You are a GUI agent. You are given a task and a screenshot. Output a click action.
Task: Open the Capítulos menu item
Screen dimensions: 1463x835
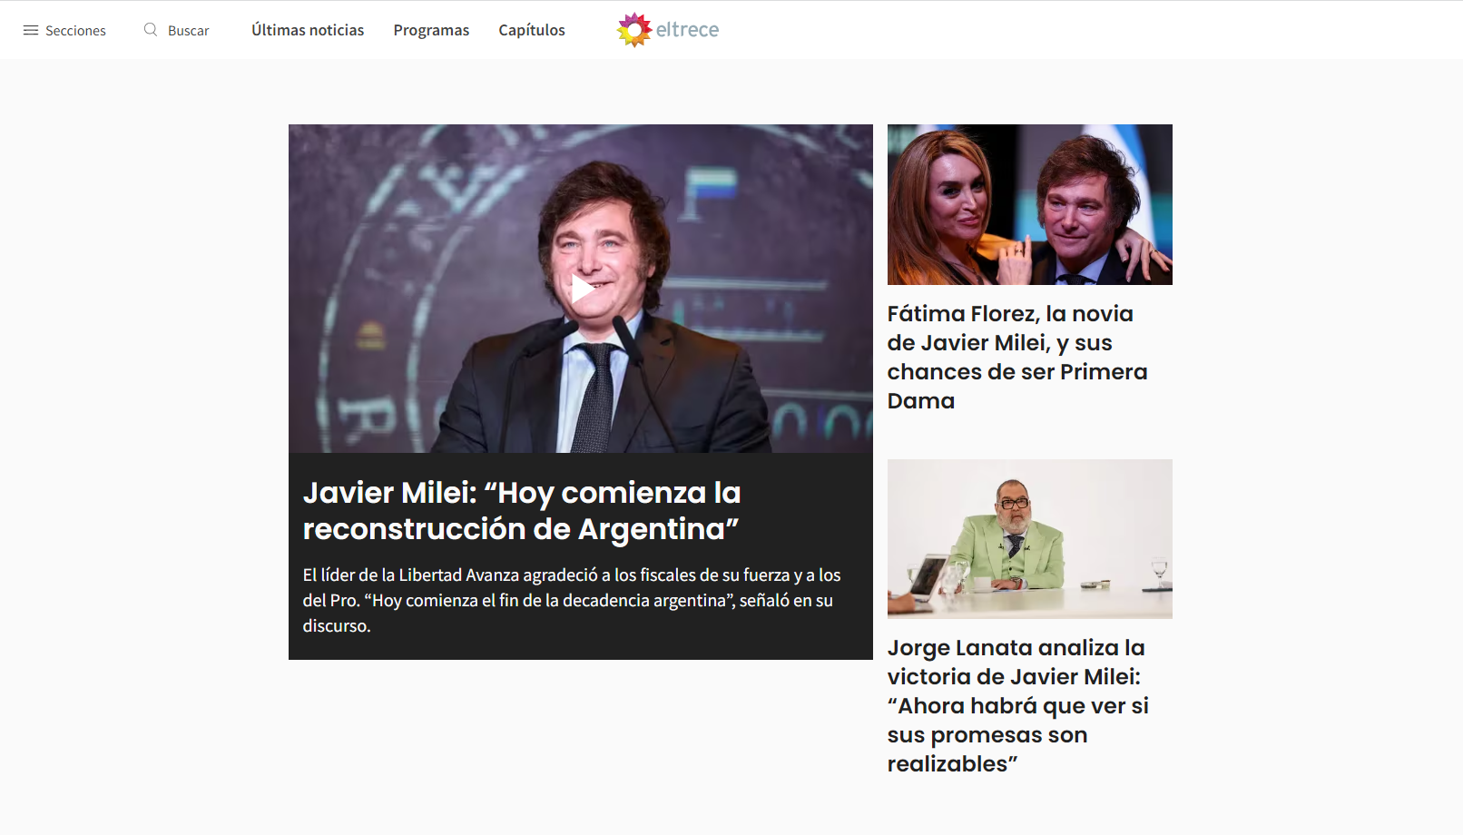(x=532, y=30)
